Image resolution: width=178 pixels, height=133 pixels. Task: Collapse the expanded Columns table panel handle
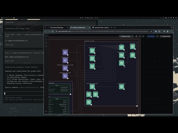point(70,94)
